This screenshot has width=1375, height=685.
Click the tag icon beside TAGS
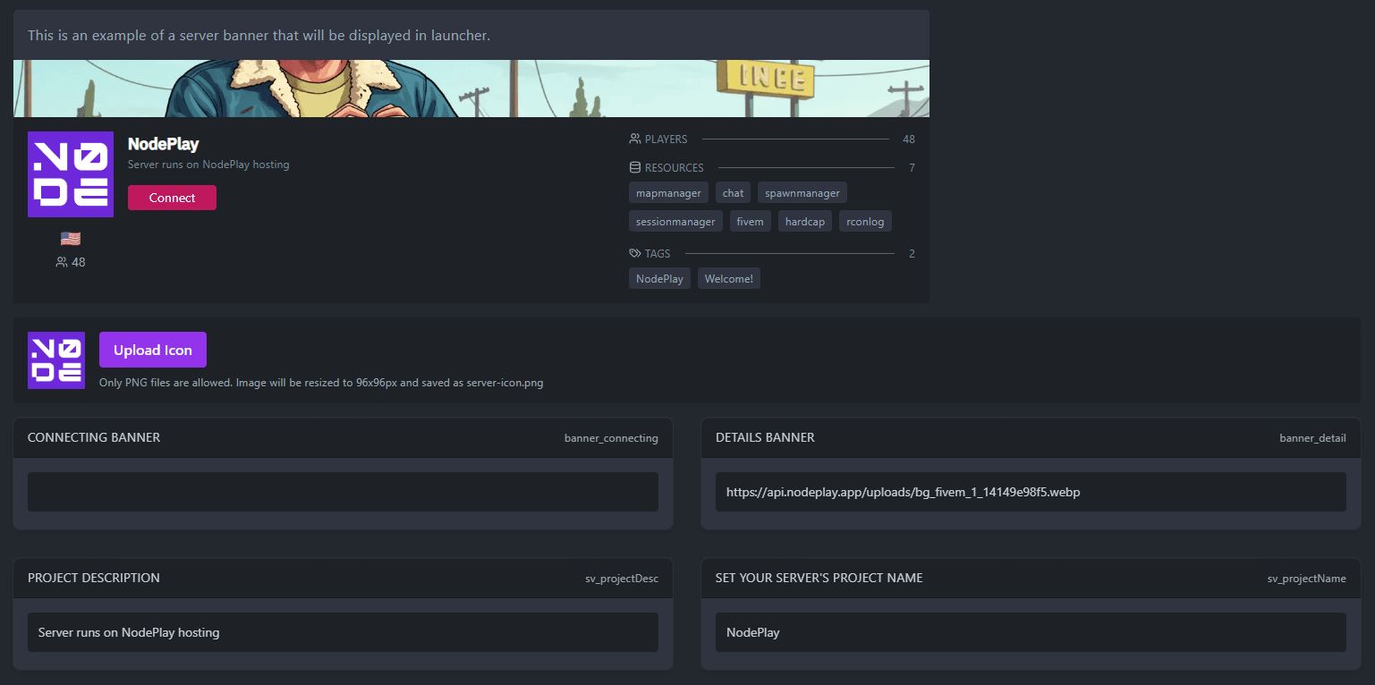(635, 254)
